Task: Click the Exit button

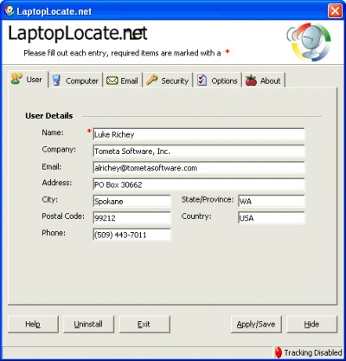Action: click(144, 324)
